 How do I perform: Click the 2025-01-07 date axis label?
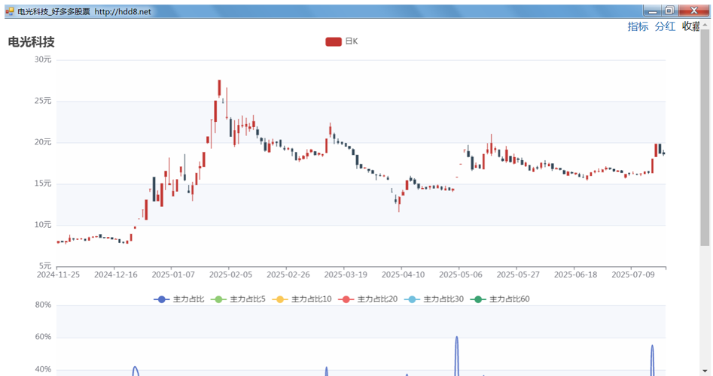tap(173, 274)
